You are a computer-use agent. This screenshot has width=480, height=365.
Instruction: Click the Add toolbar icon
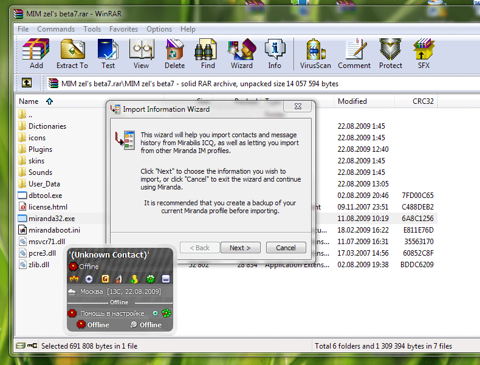[36, 53]
